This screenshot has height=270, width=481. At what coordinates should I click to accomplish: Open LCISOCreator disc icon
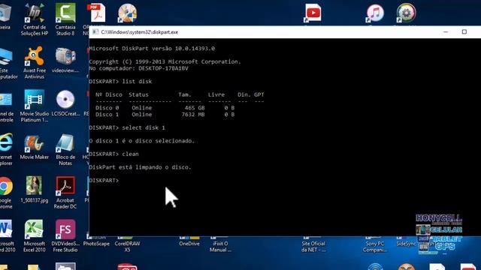click(65, 103)
